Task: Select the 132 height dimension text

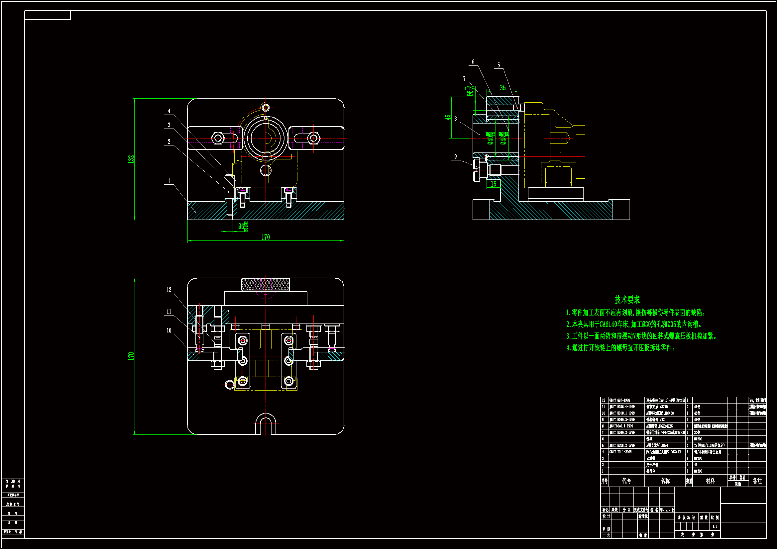Action: click(x=131, y=159)
